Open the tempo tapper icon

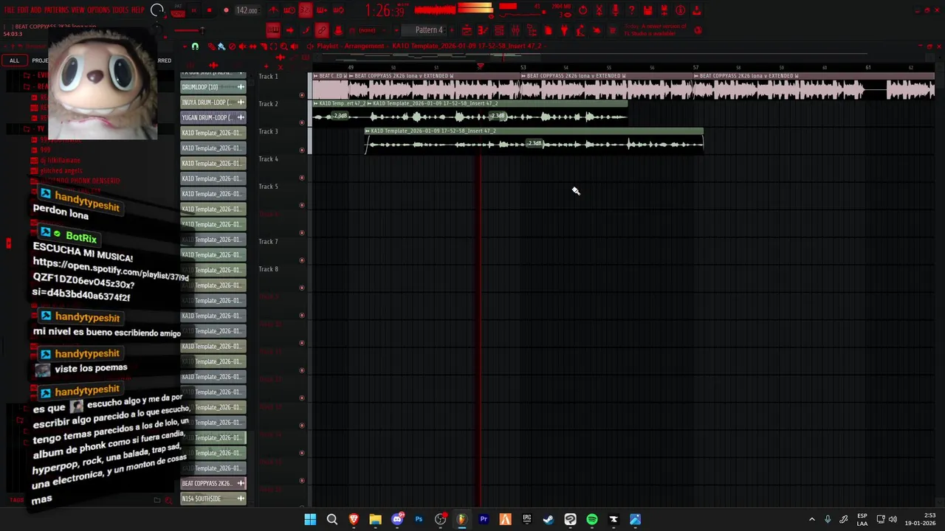[580, 30]
